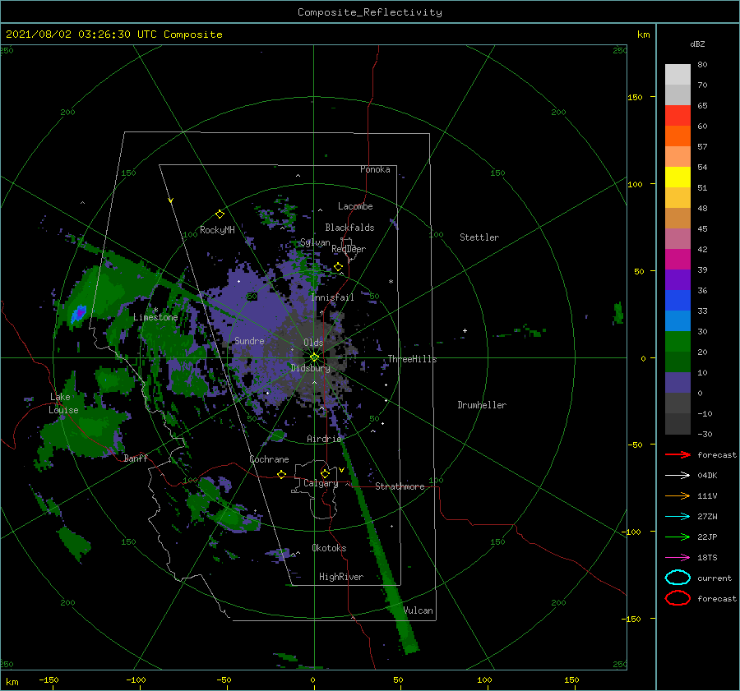The image size is (740, 691).
Task: Click the Olds city label
Action: [313, 343]
